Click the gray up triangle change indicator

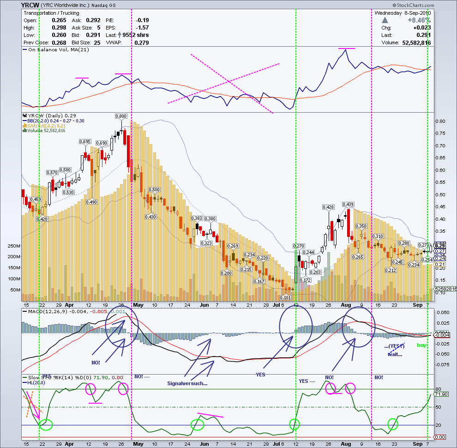point(385,20)
